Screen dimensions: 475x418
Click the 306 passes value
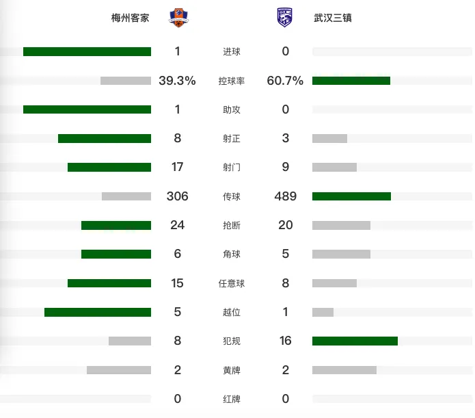coord(177,196)
